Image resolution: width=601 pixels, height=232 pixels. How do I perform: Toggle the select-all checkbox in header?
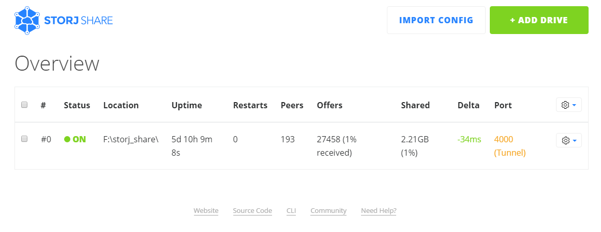pos(24,105)
